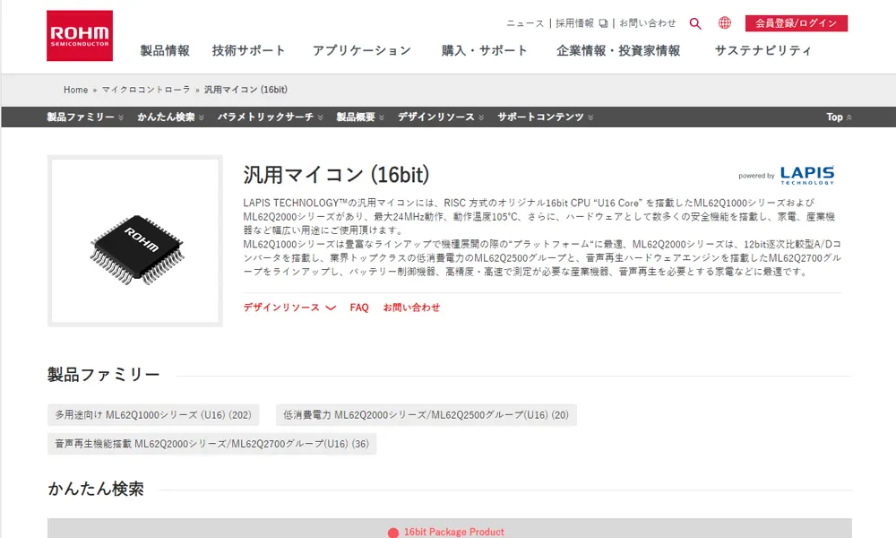
Task: Open the red FAQ link
Action: pyautogui.click(x=359, y=308)
